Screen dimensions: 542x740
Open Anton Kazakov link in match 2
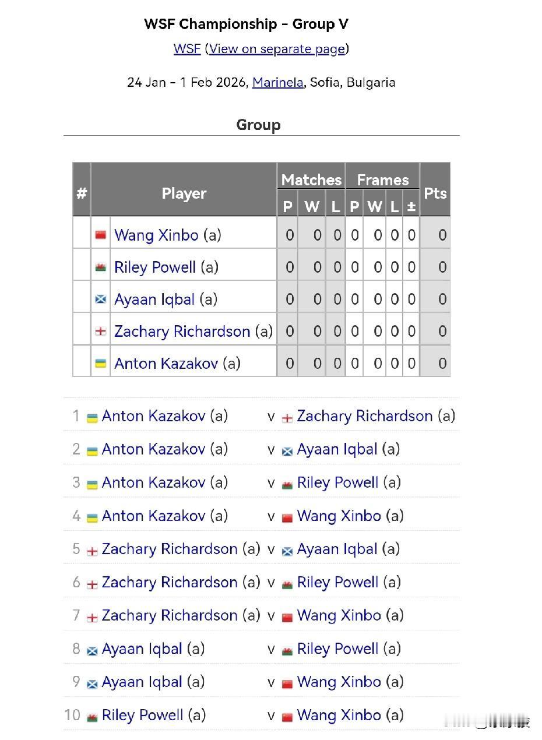[153, 449]
